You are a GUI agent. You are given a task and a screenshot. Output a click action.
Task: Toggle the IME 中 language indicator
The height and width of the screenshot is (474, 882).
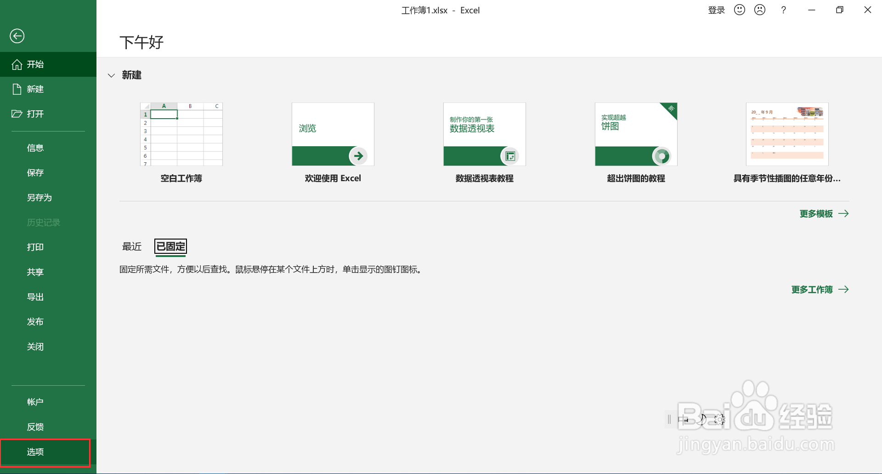[683, 419]
